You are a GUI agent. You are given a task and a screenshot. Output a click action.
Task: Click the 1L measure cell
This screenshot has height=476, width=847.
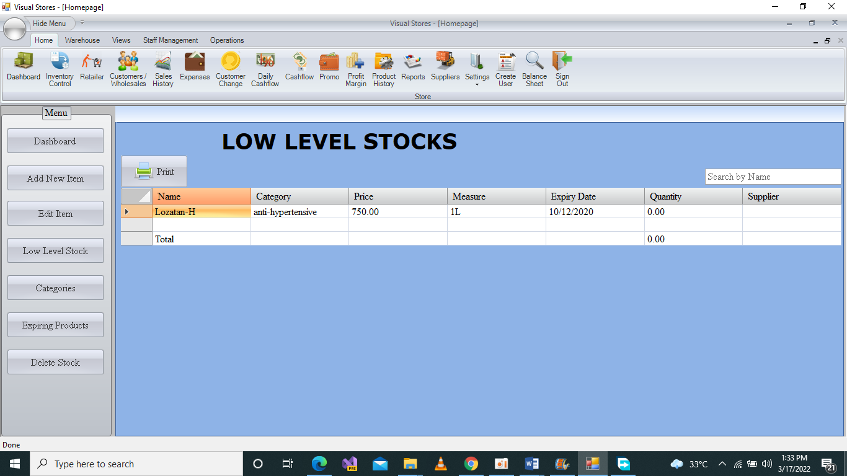pyautogui.click(x=497, y=211)
